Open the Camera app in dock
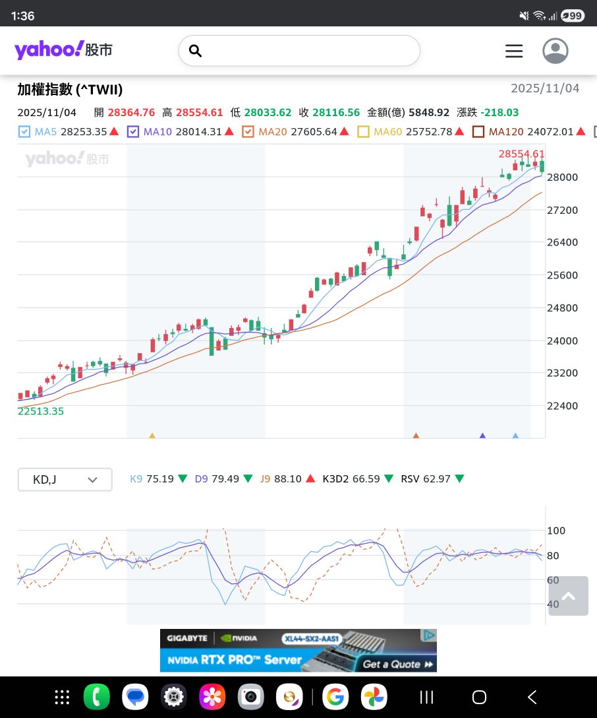 (x=250, y=697)
